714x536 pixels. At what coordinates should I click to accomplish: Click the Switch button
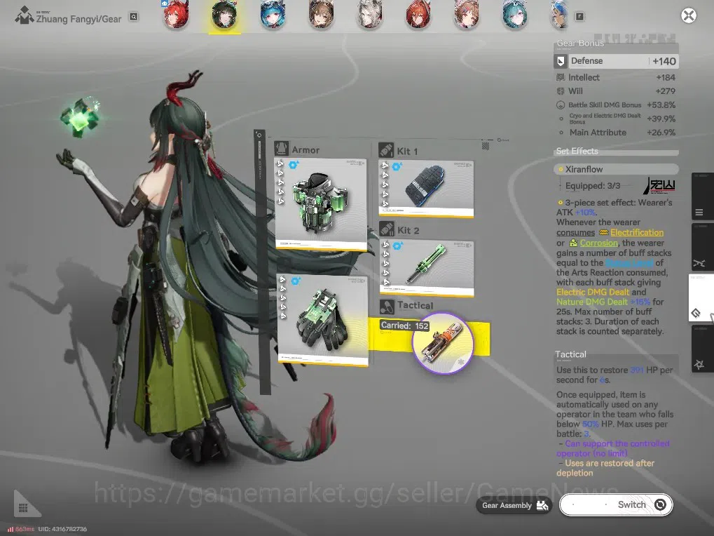click(x=616, y=504)
